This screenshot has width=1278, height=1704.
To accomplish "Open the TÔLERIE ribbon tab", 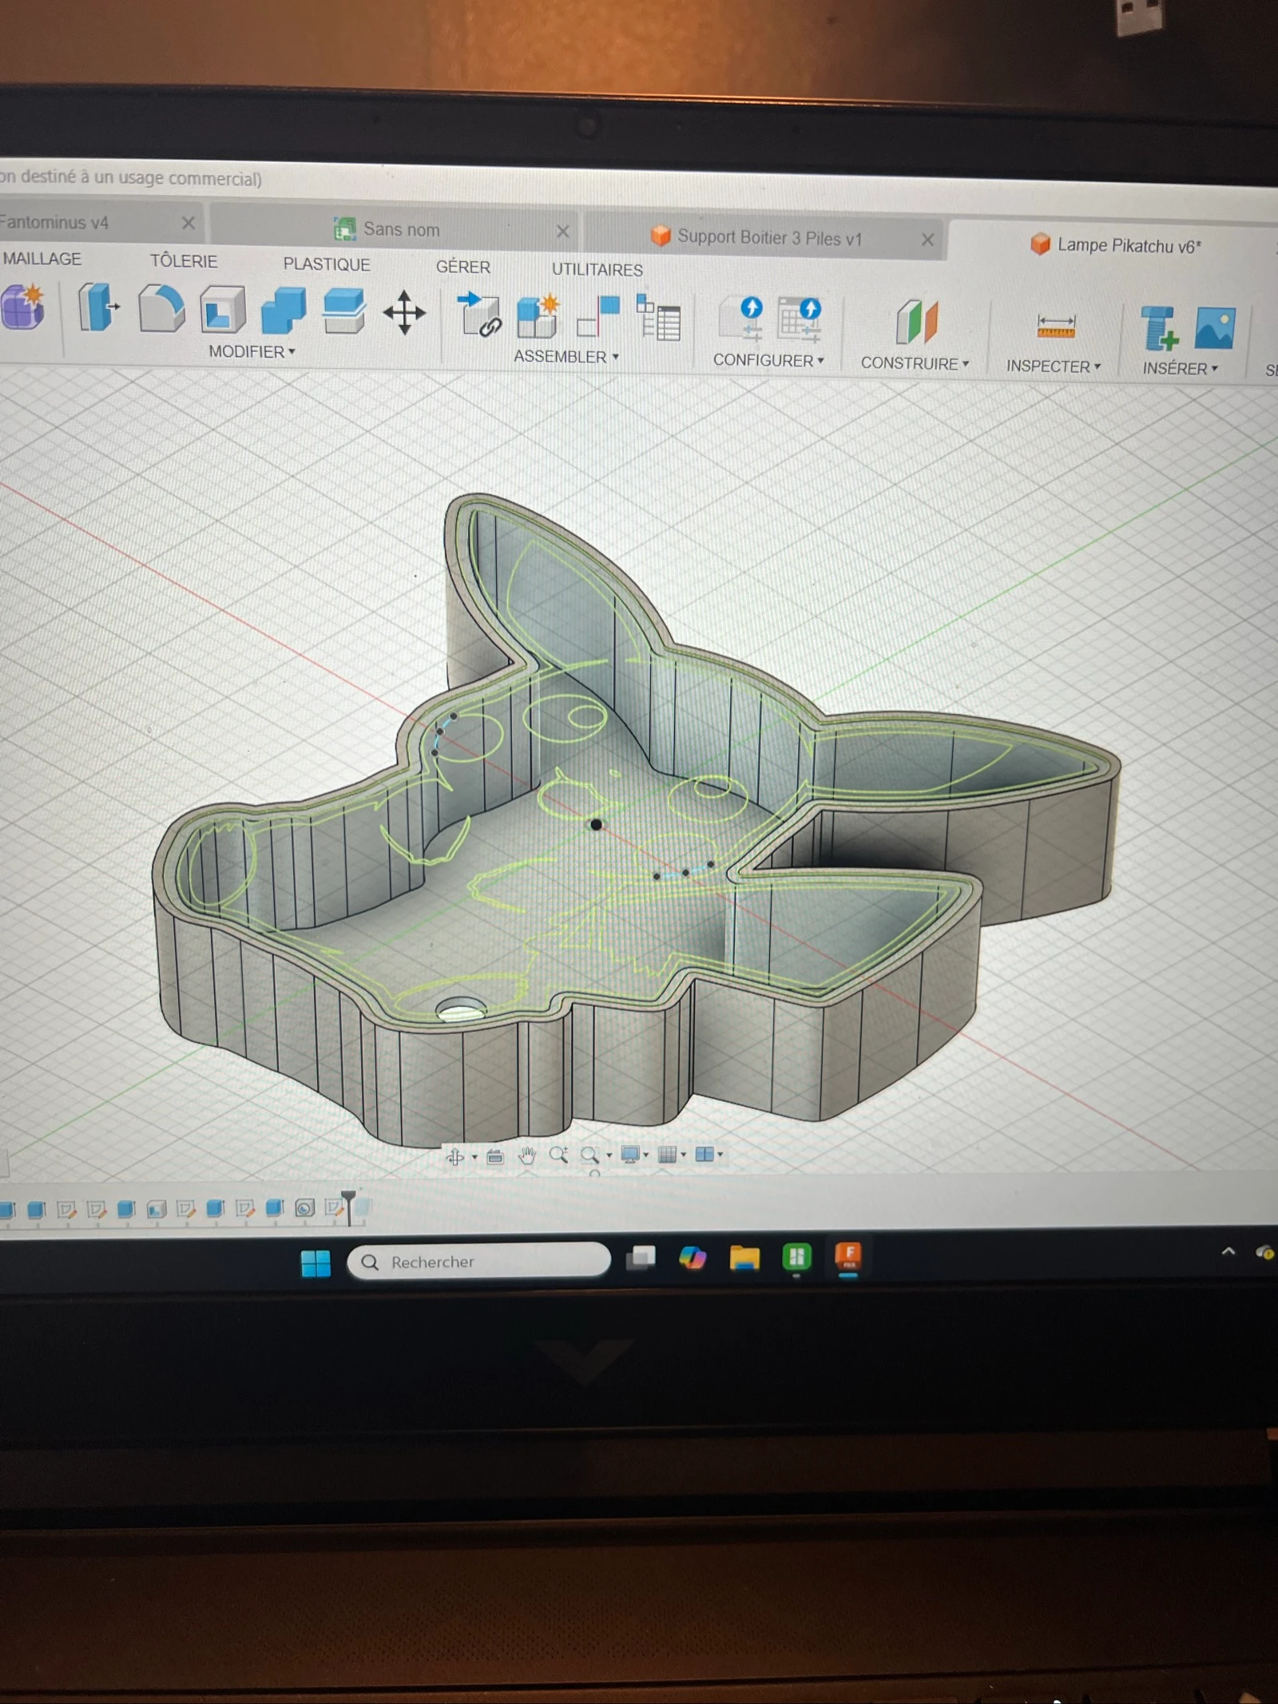I will [184, 261].
